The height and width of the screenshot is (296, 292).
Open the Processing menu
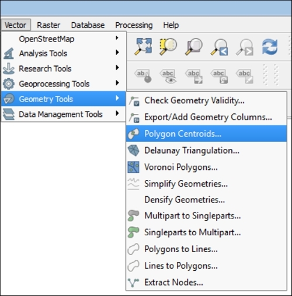(x=134, y=25)
